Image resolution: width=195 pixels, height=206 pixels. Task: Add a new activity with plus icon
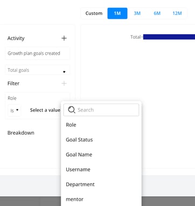coord(64,38)
